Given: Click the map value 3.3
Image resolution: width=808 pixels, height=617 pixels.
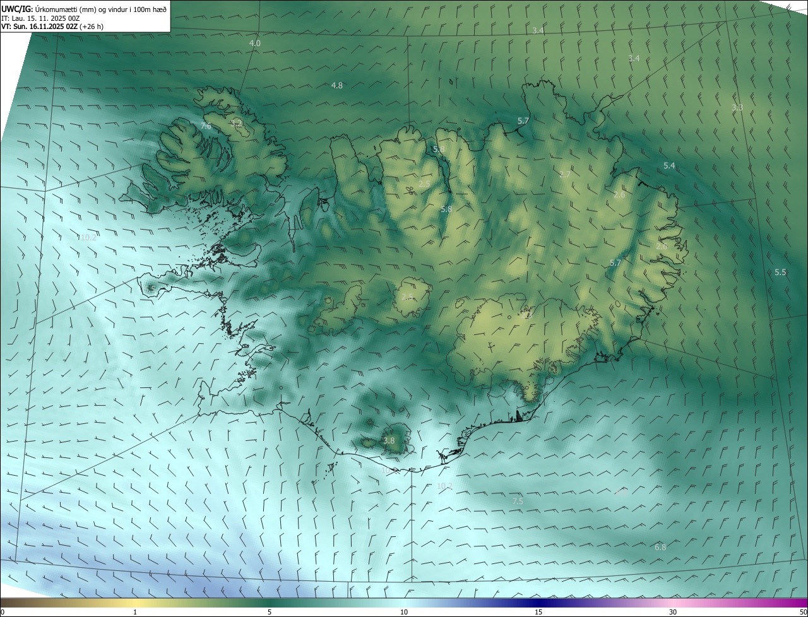Looking at the screenshot, I should point(737,107).
